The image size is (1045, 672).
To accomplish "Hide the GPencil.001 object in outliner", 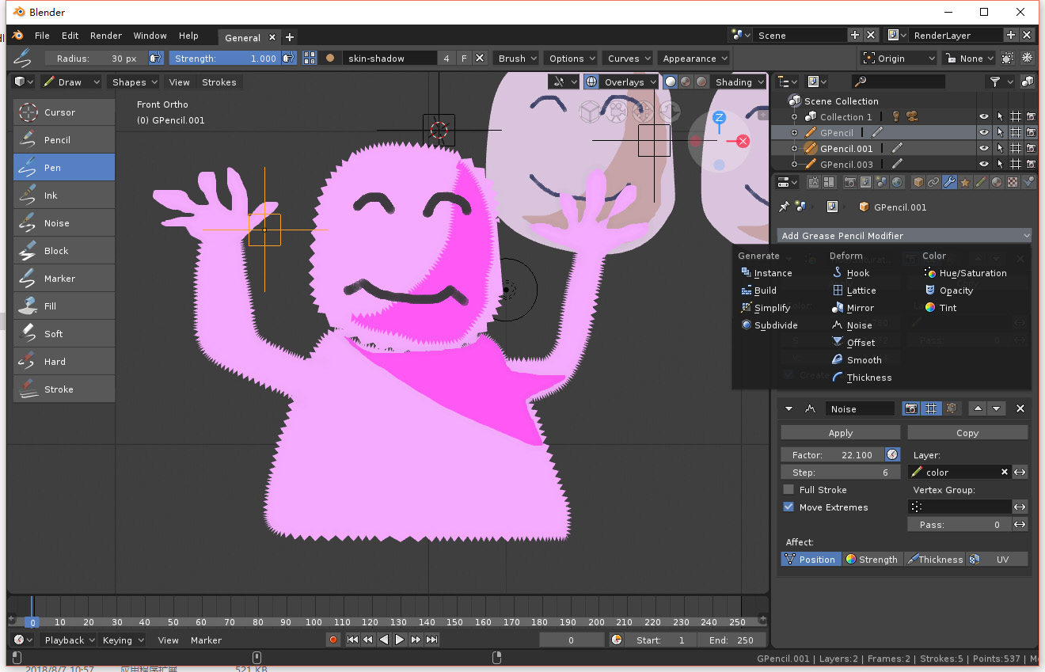I will pos(984,148).
